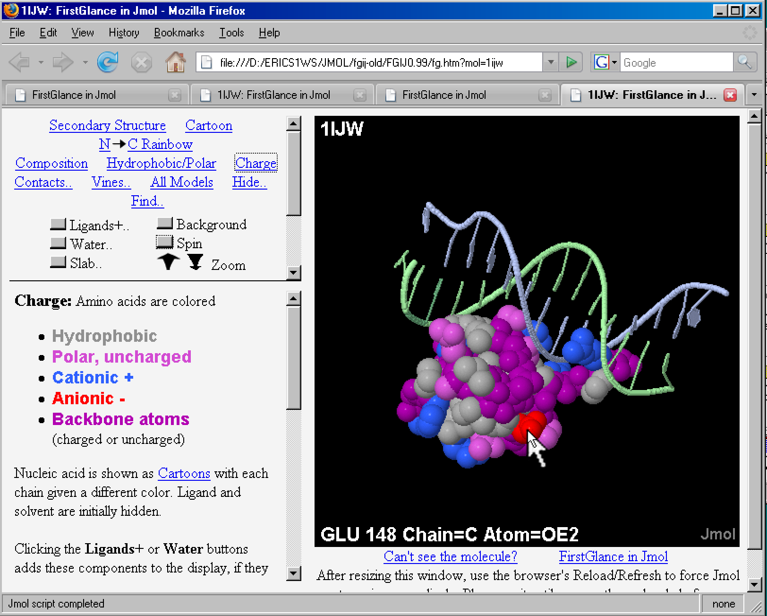This screenshot has height=616, width=767.
Task: Open the list all tabs dropdown
Action: (754, 95)
